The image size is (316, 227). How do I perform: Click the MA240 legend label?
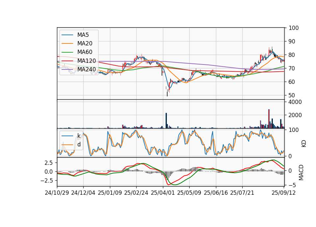click(87, 69)
